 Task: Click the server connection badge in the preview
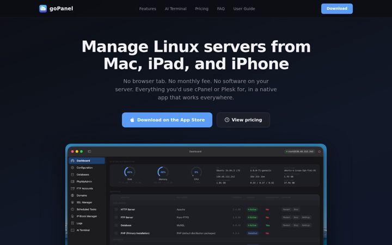pos(300,151)
